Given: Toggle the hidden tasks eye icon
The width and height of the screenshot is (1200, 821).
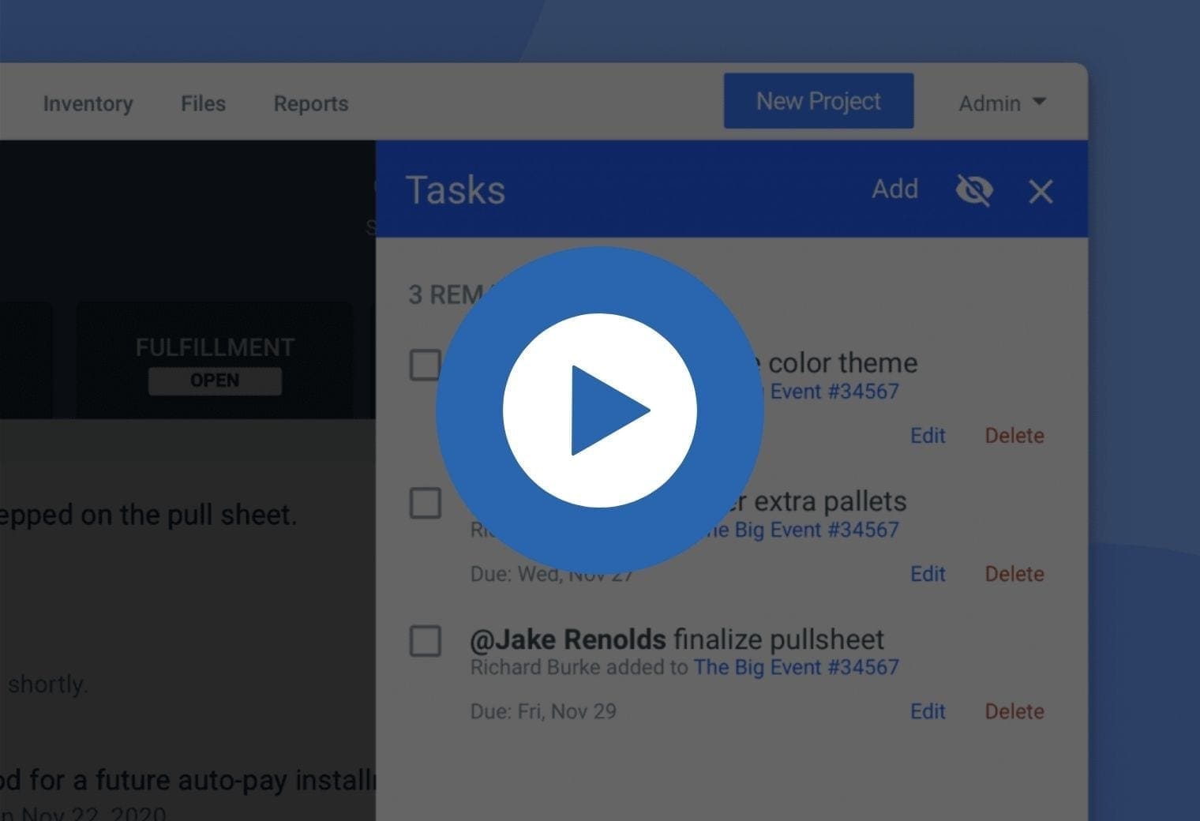Looking at the screenshot, I should coord(974,190).
